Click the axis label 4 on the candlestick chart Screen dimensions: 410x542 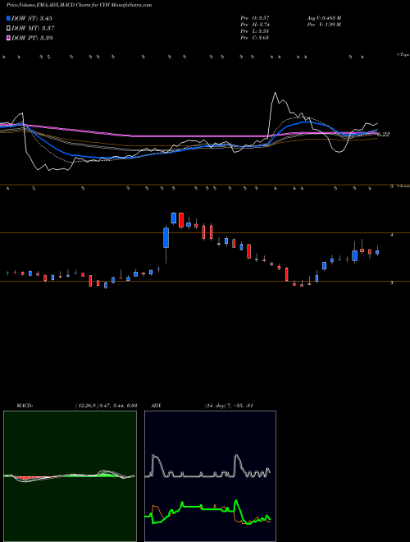(391, 235)
